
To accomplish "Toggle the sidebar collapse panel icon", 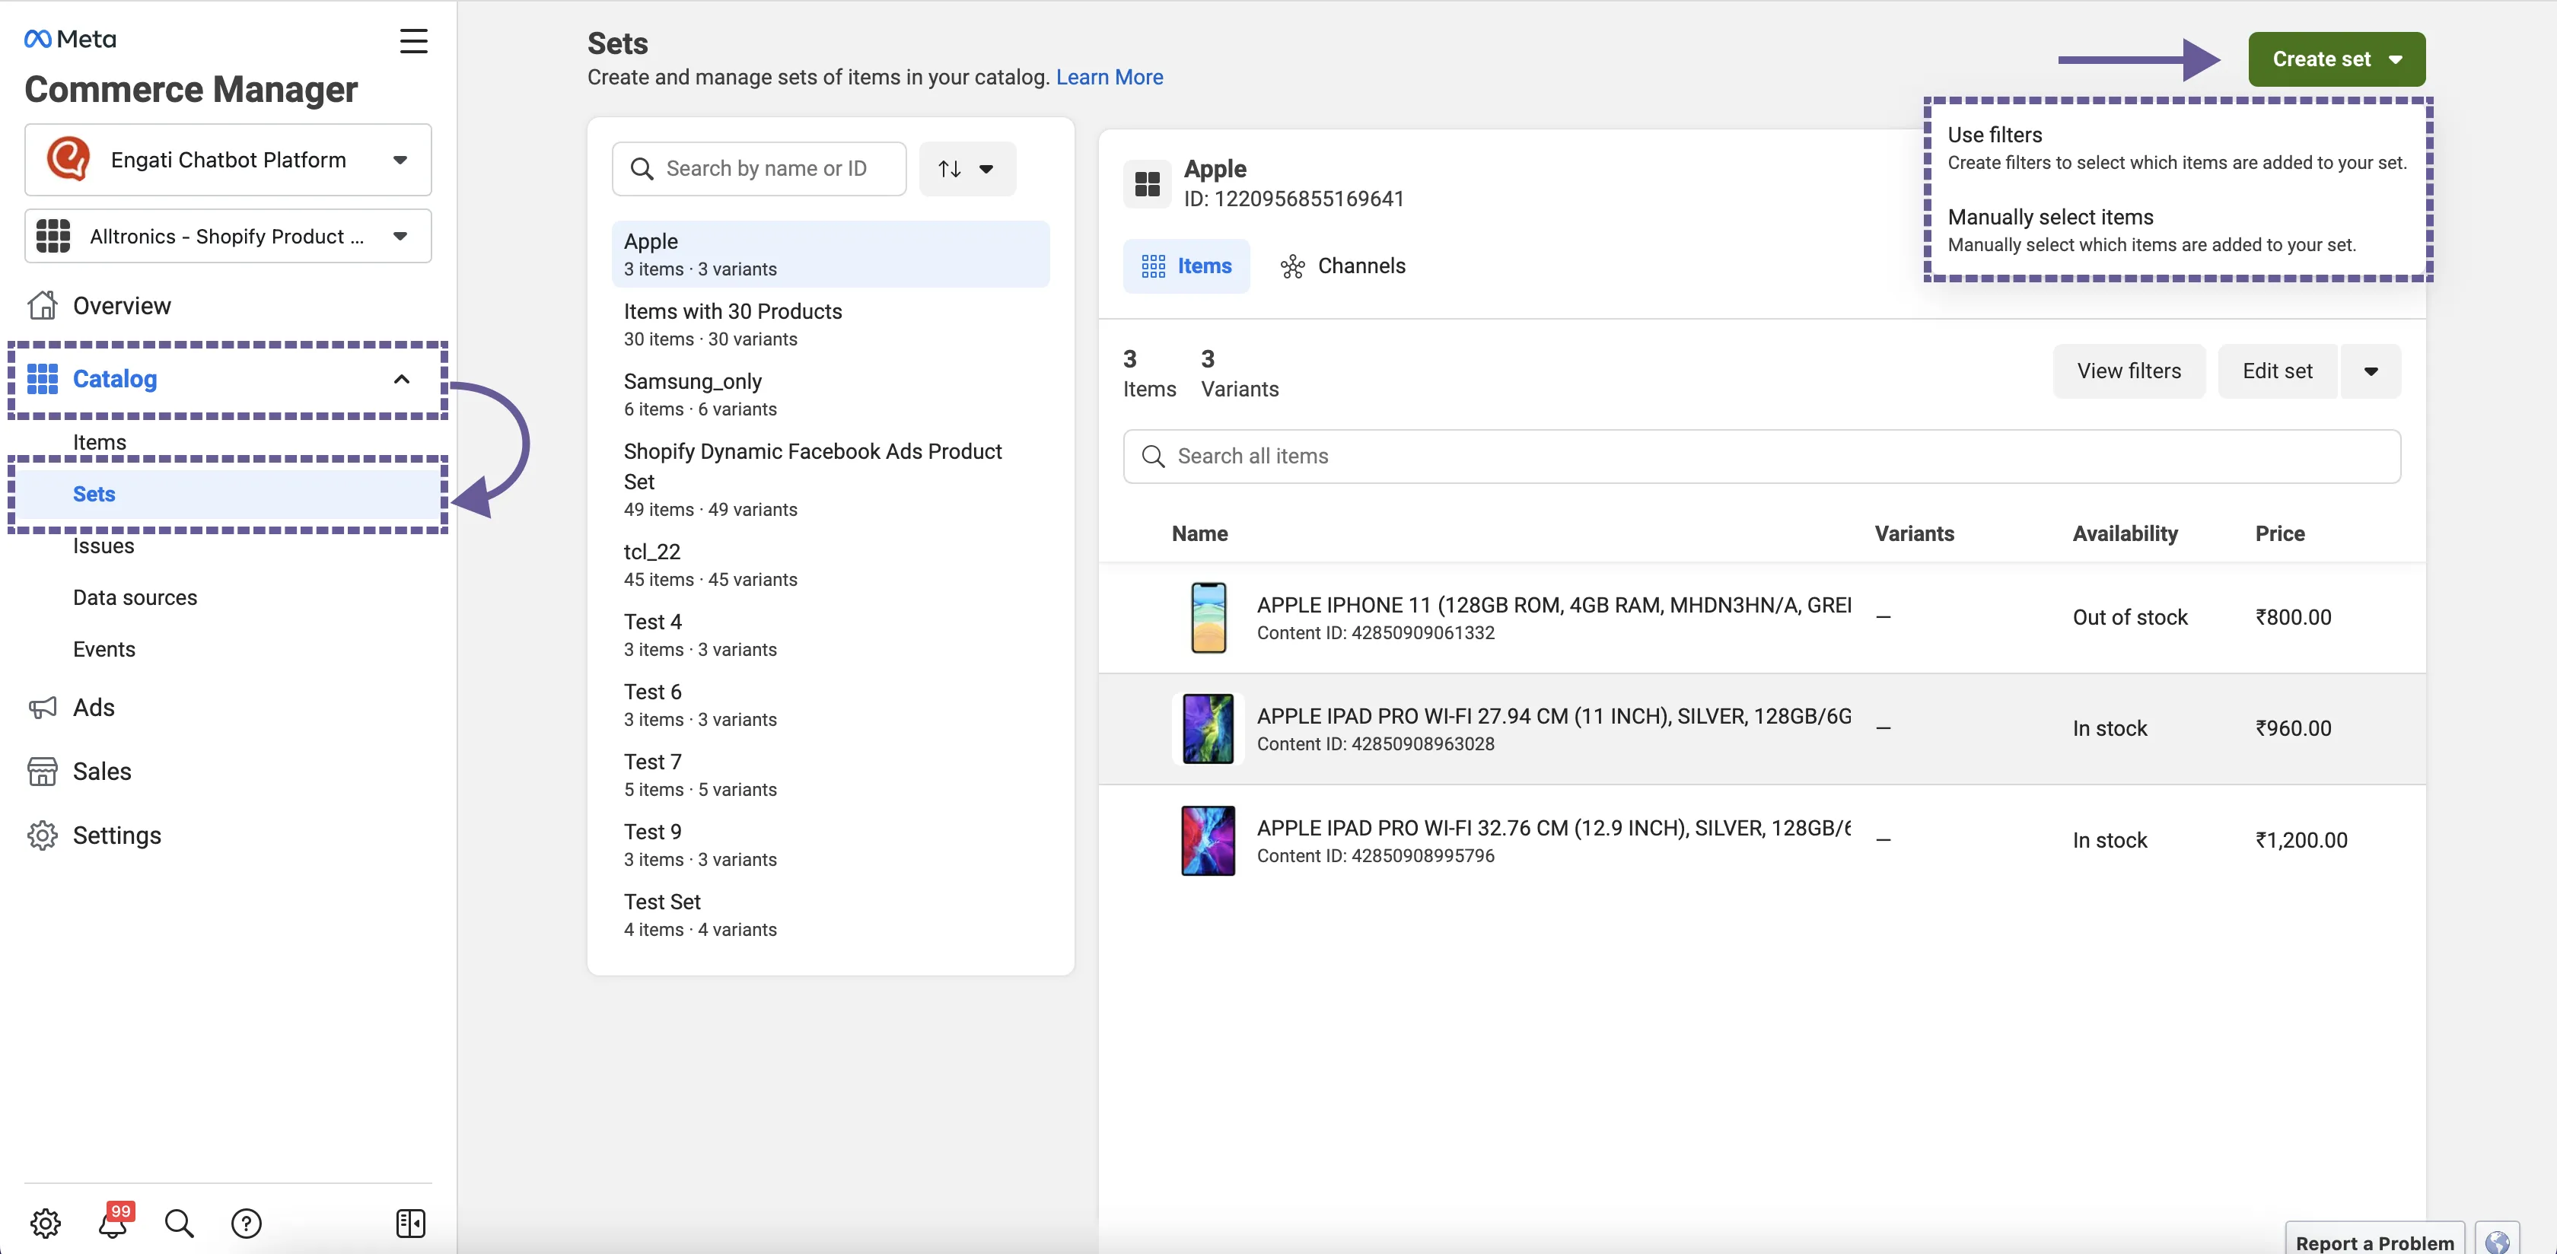I will tap(410, 1224).
